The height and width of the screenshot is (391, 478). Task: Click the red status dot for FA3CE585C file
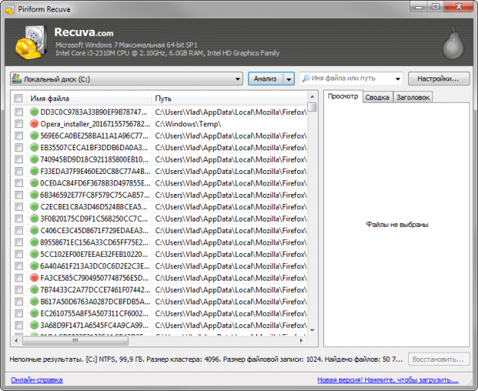point(34,278)
